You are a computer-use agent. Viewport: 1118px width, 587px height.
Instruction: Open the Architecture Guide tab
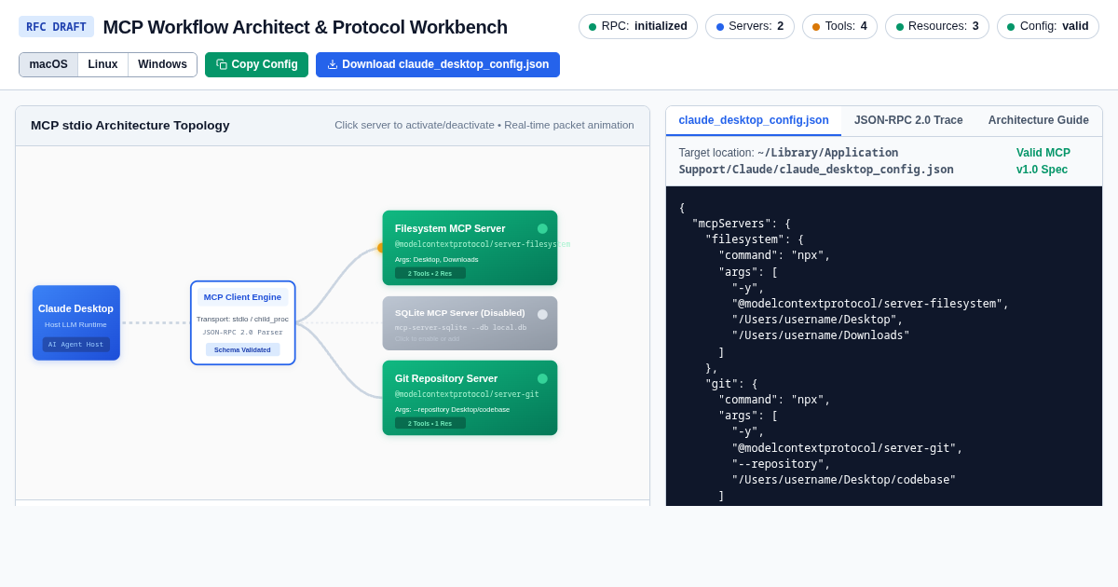click(x=1038, y=120)
